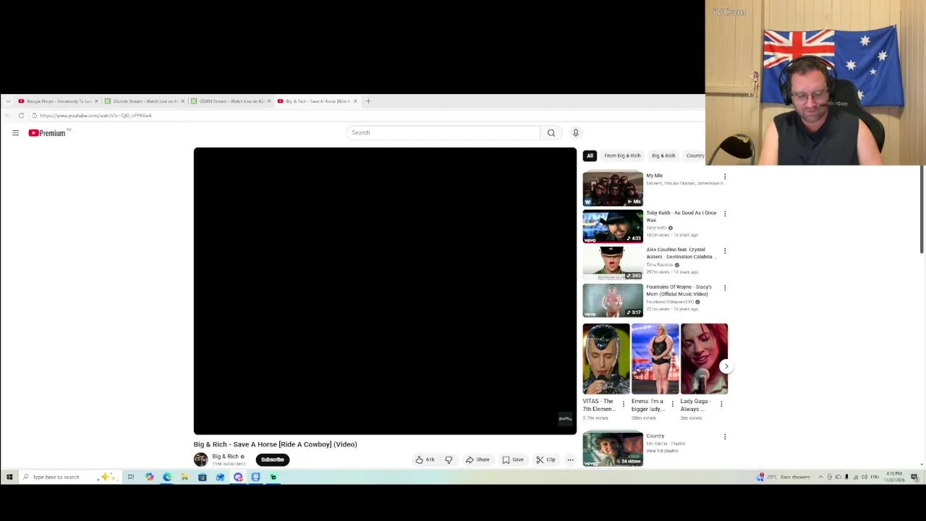Create a Clip from the video

point(545,459)
